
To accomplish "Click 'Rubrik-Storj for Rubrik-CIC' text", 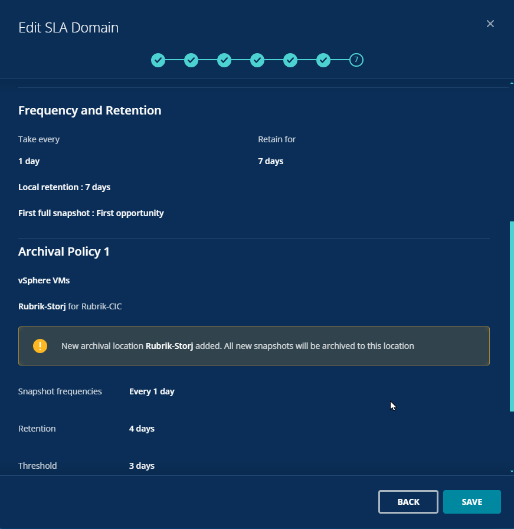I will [x=70, y=306].
